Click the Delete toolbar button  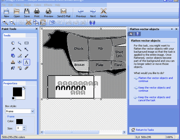click(x=104, y=13)
